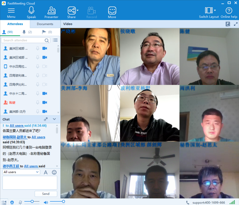Mute the microphone of attendee 陈健
This screenshot has width=239, height=205.
click(x=37, y=102)
